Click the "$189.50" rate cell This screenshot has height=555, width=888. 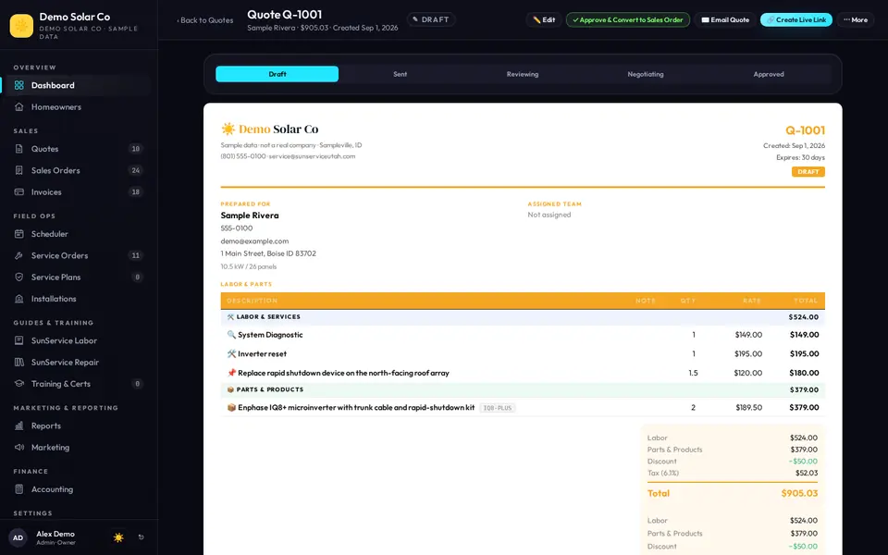coord(748,407)
